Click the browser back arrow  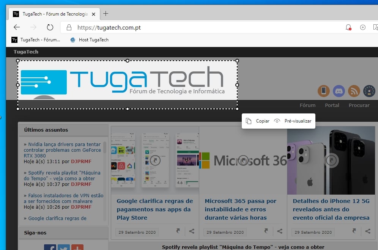pyautogui.click(x=17, y=27)
